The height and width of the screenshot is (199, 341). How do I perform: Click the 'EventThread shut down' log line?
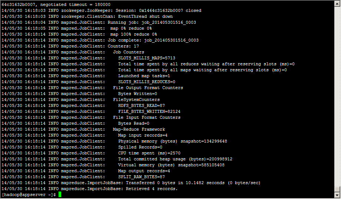pos(87,17)
